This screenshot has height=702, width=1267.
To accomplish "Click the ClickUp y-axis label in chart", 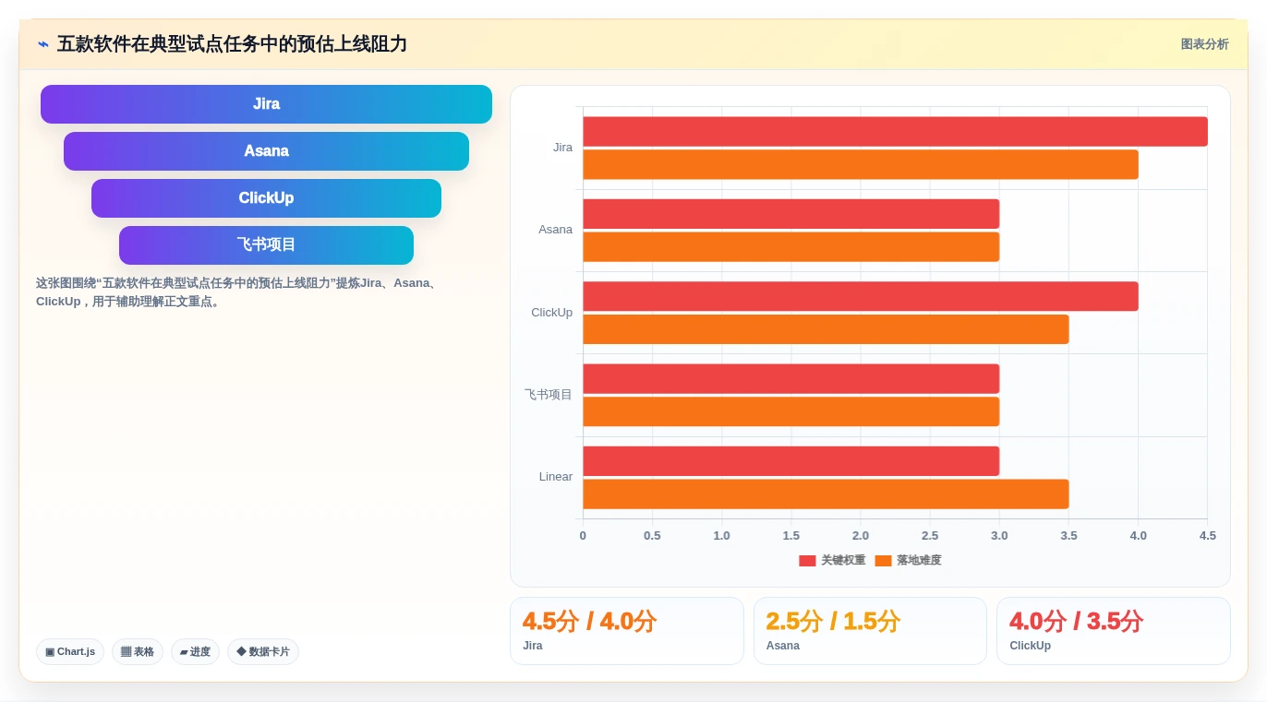I will [551, 313].
